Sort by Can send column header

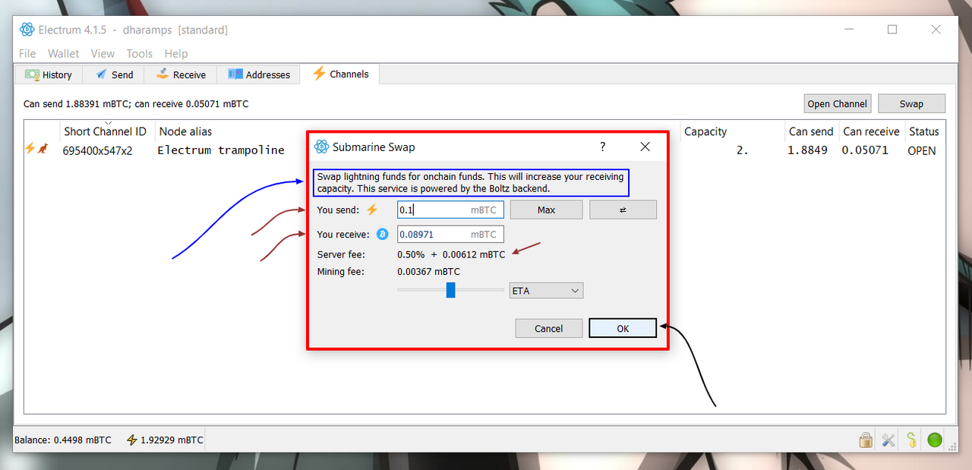[811, 131]
